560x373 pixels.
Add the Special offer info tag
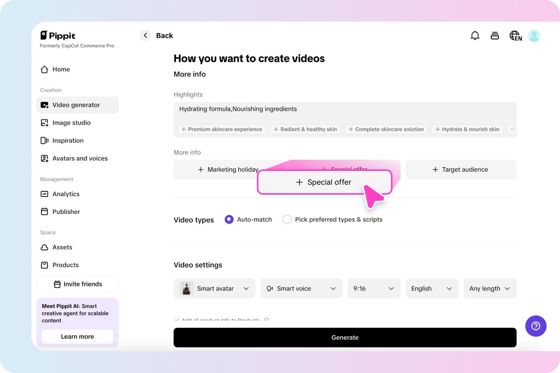click(x=324, y=182)
